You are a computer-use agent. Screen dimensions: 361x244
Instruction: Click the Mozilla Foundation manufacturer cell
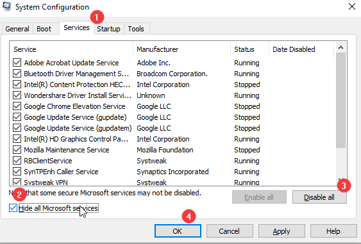[165, 150]
